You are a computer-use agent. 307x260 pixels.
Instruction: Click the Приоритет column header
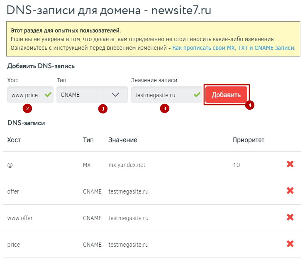248,140
